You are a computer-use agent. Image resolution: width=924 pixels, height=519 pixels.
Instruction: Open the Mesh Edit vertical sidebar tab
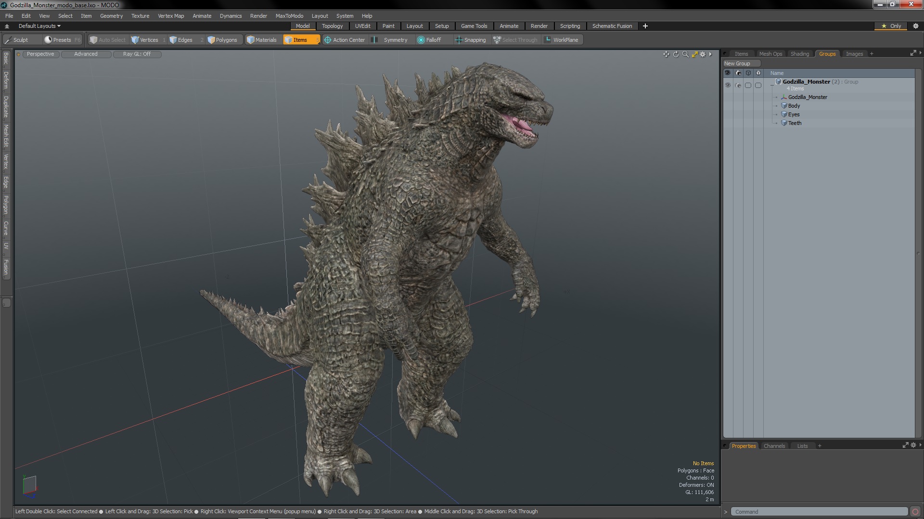coord(6,136)
